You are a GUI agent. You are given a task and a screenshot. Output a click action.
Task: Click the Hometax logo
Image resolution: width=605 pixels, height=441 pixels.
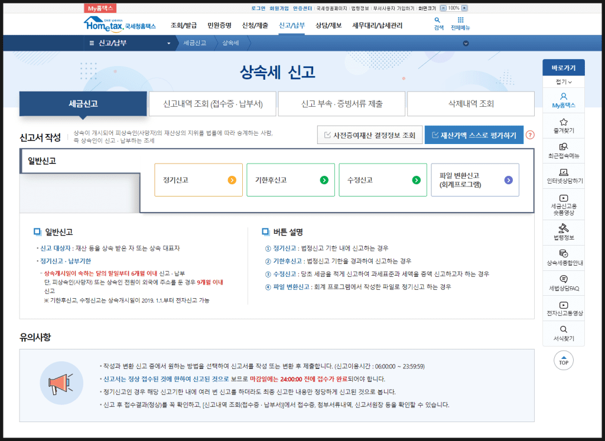[x=120, y=25]
